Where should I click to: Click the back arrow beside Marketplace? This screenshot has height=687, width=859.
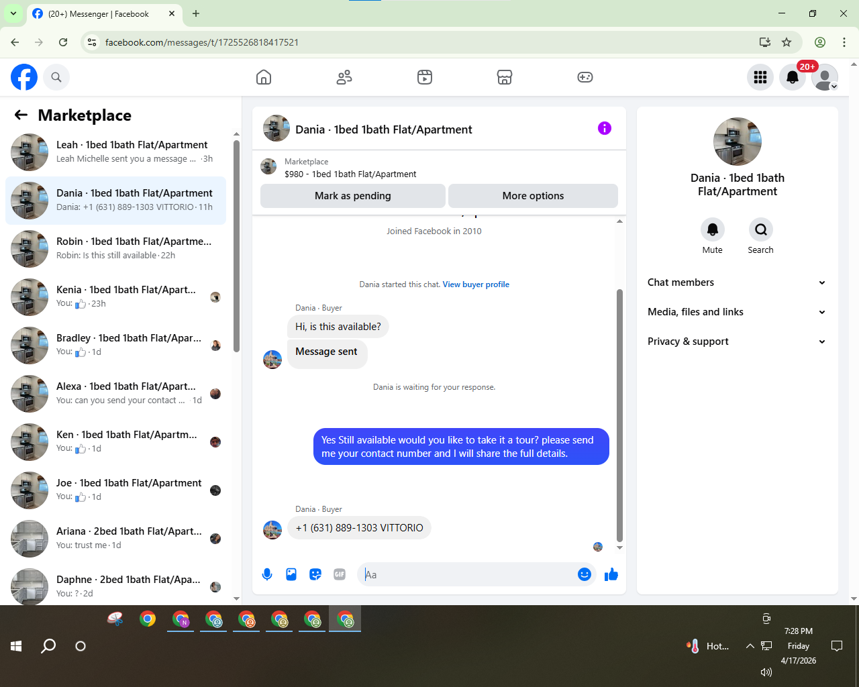(21, 115)
